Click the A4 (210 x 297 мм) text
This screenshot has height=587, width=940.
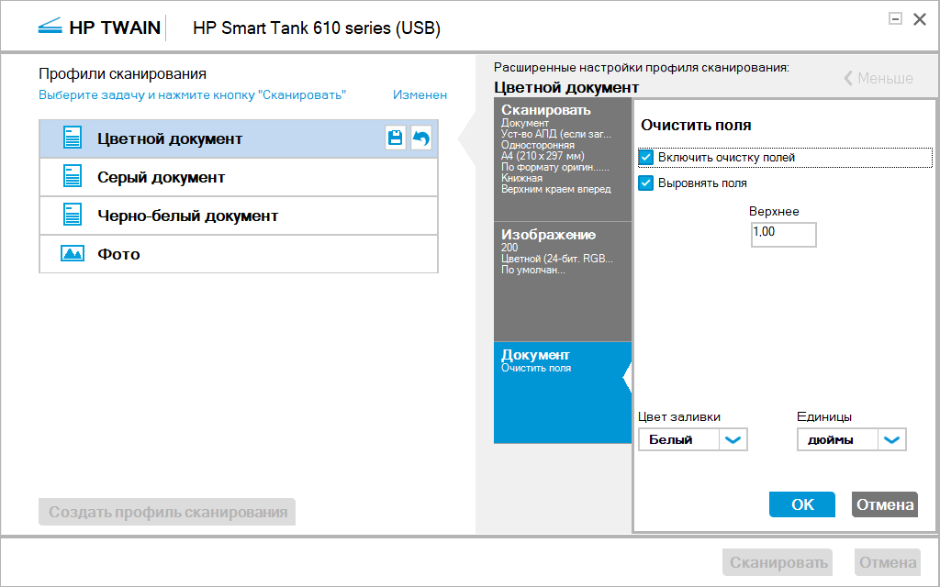click(x=543, y=156)
